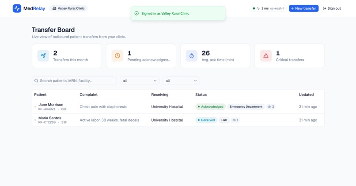This screenshot has height=186, width=356.
Task: Click the Critical transfers card label
Action: click(x=290, y=60)
